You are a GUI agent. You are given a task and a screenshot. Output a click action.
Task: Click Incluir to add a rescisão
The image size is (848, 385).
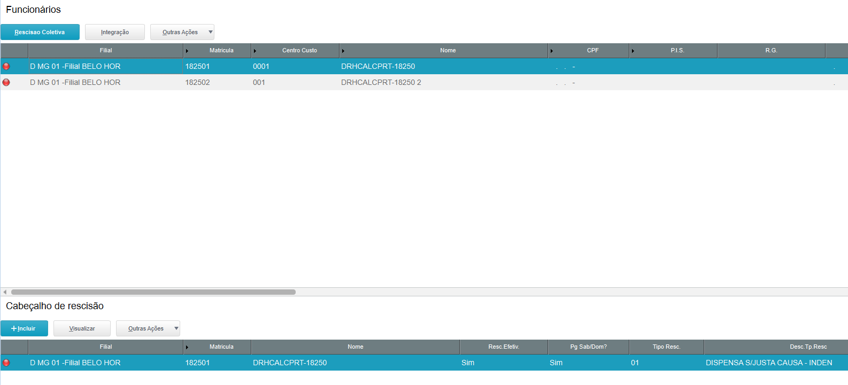point(24,328)
